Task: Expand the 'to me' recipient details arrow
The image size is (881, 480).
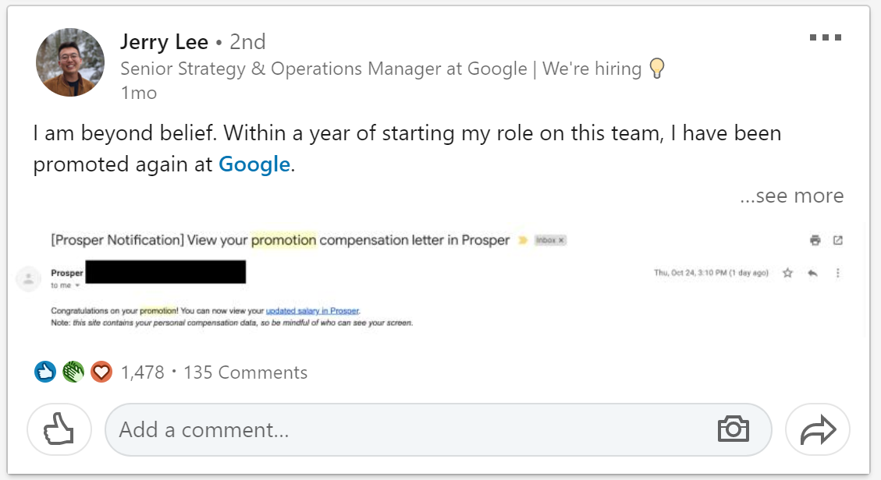Action: point(77,285)
